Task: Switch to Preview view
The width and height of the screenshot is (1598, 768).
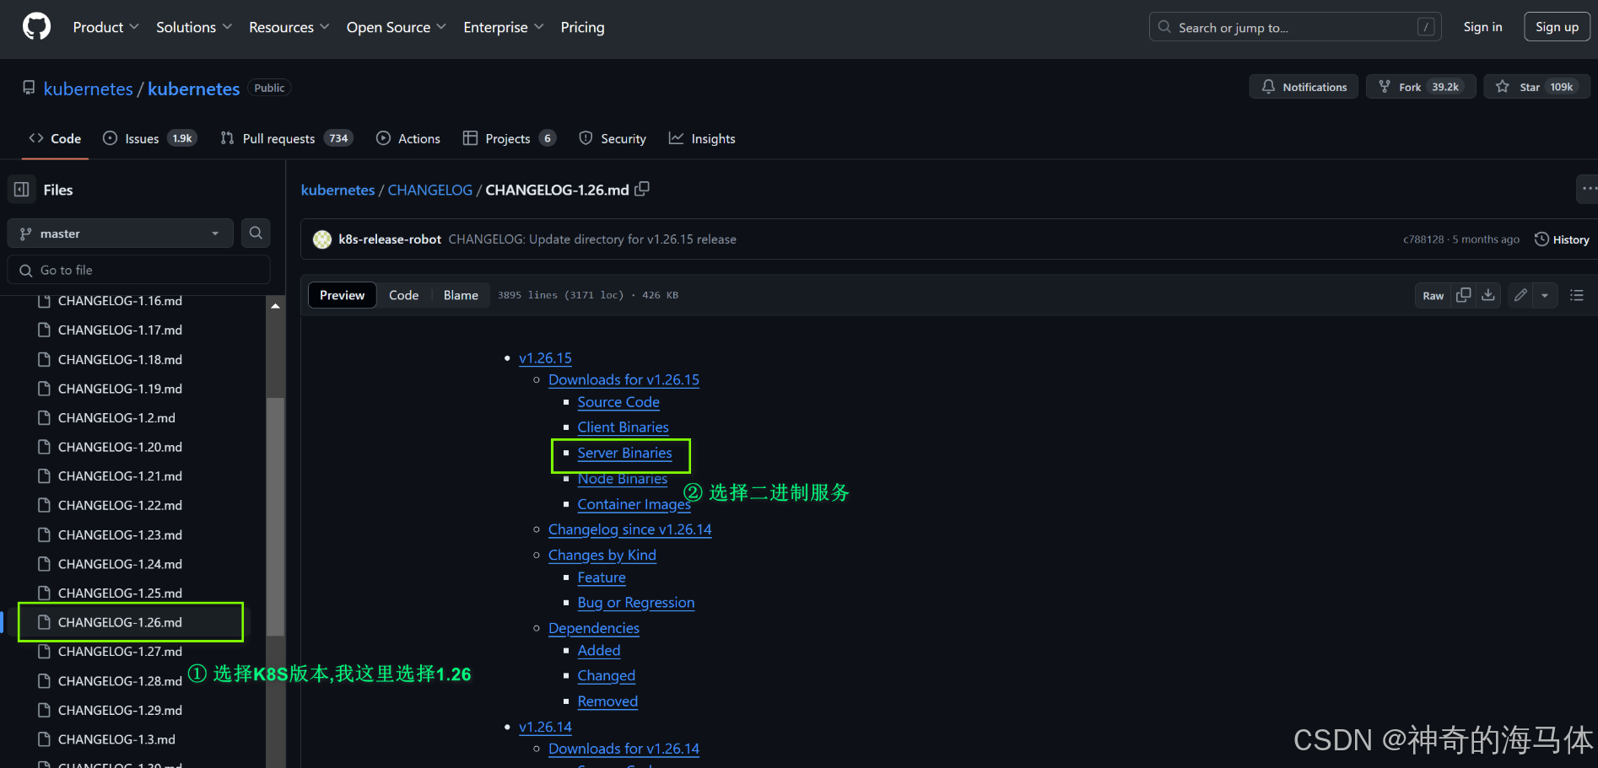Action: pos(342,295)
